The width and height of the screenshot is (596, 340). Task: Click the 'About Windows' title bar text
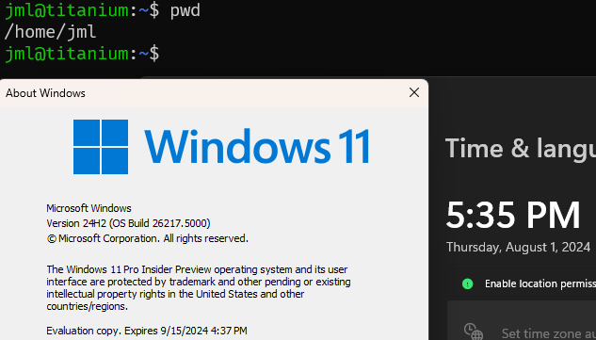pos(45,93)
